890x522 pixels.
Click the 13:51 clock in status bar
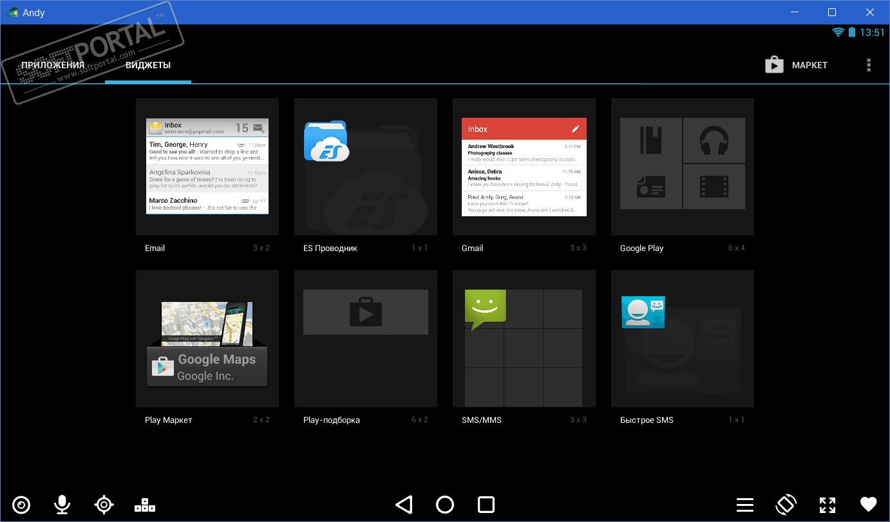(872, 32)
